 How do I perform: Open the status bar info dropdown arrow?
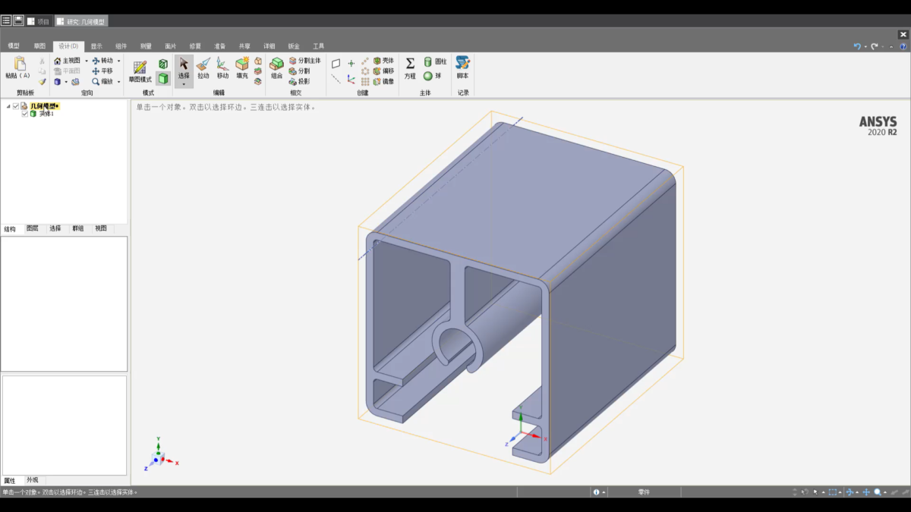point(604,492)
